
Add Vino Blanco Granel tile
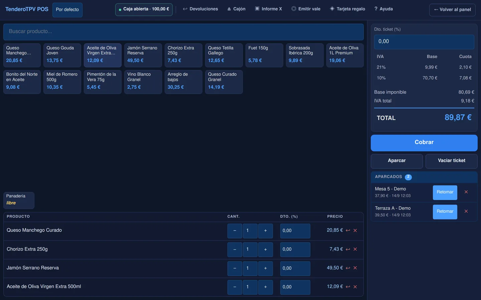pyautogui.click(x=143, y=82)
